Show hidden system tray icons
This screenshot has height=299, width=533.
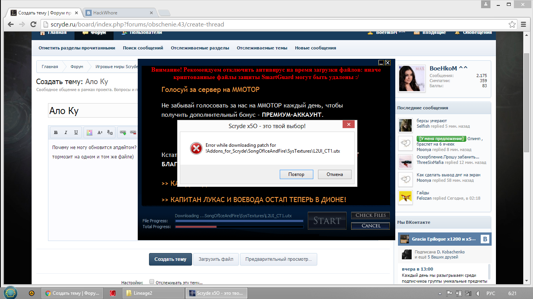[440, 293]
